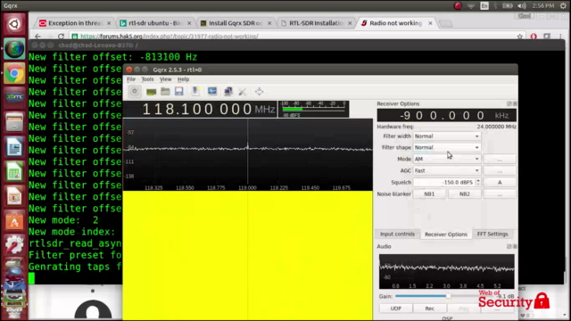Click Ubuntu Dash home icon in launcher
The width and height of the screenshot is (571, 321).
[x=14, y=24]
